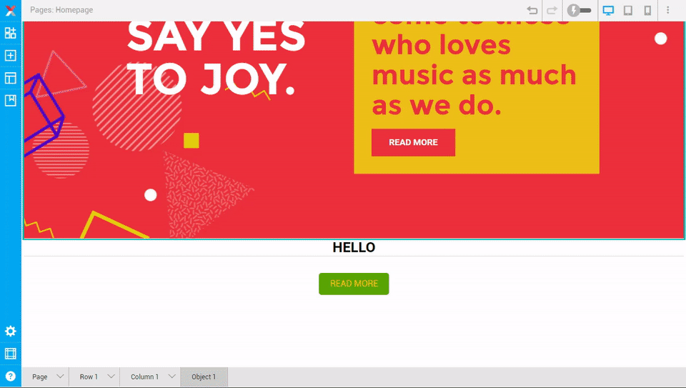Image resolution: width=686 pixels, height=388 pixels.
Task: Switch to phone preview mode
Action: pos(647,10)
